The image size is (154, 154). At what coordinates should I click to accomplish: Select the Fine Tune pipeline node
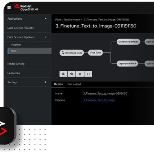tap(95, 53)
